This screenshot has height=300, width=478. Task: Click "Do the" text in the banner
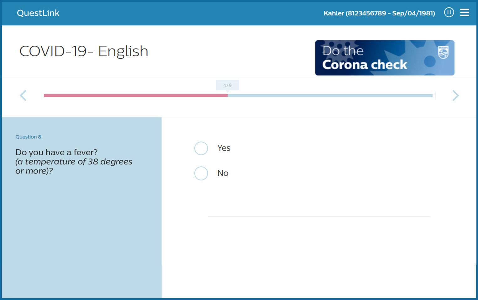pyautogui.click(x=343, y=51)
